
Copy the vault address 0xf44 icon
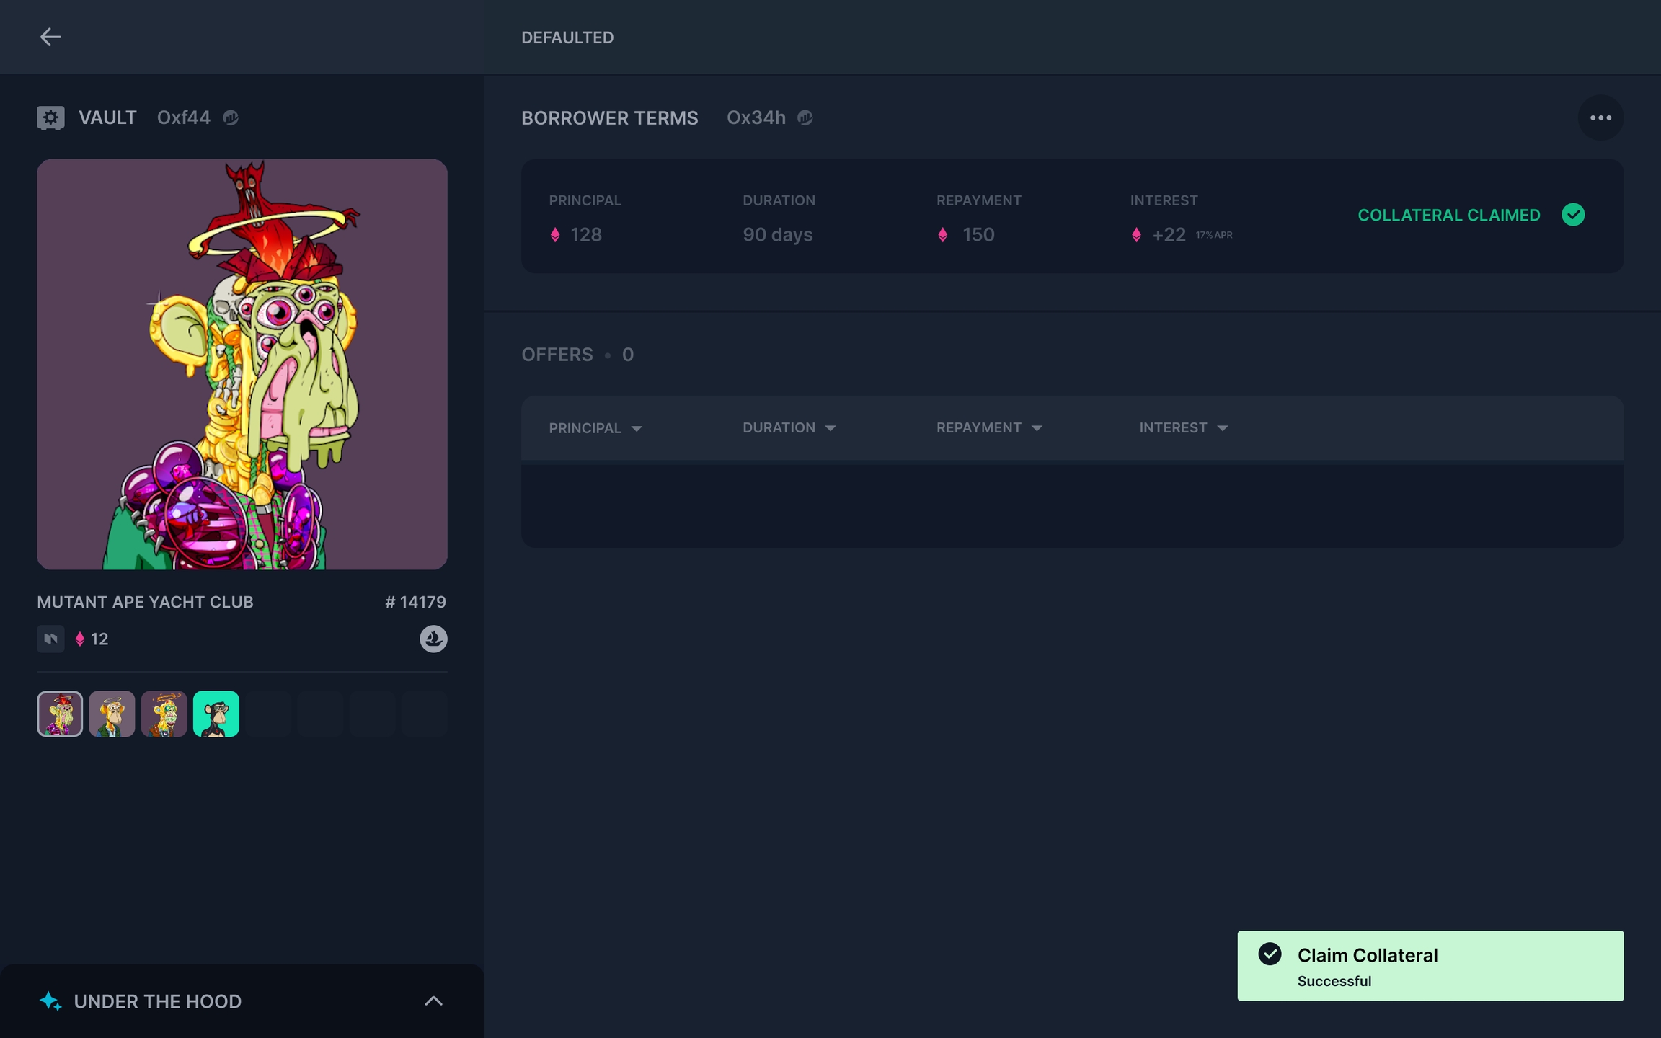(231, 117)
